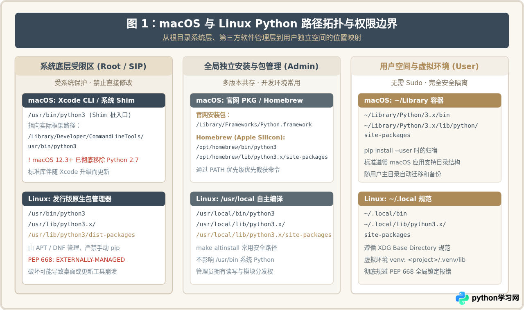Click the text 受系统保护 · 禁止直接修改
524x310 pixels.
(x=93, y=83)
